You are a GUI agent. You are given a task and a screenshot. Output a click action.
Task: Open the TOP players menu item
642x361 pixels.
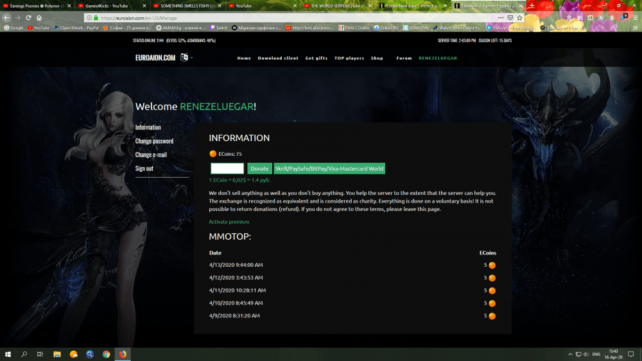(x=349, y=58)
